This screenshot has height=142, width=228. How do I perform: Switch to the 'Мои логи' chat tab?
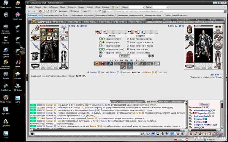[163, 101]
